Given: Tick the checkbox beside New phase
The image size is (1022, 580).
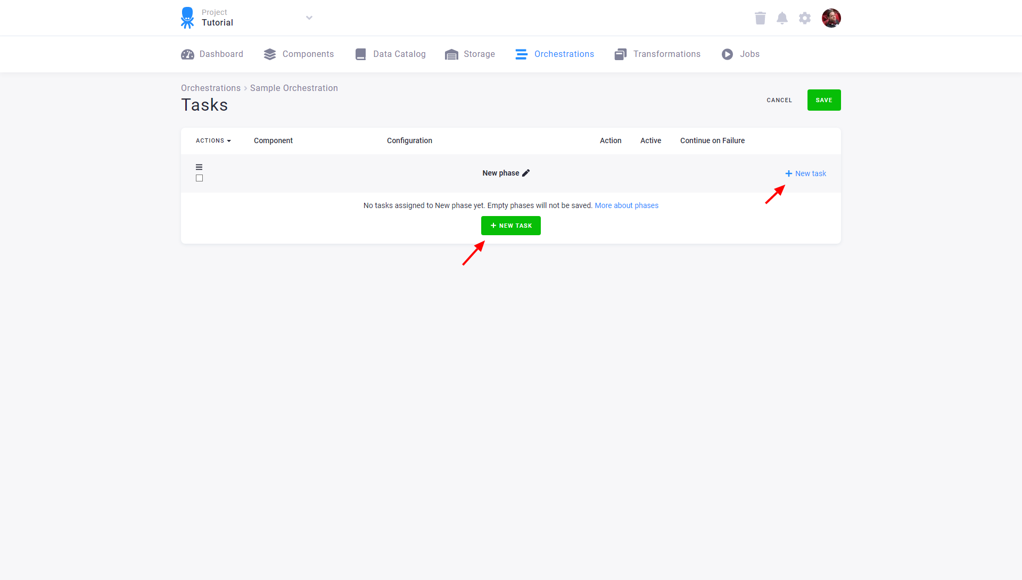Looking at the screenshot, I should point(199,178).
